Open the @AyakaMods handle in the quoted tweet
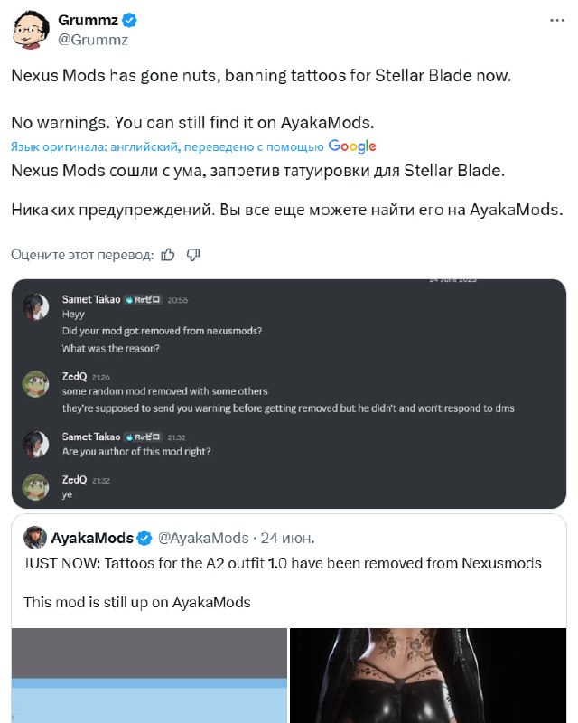This screenshot has width=578, height=723. coord(203,538)
